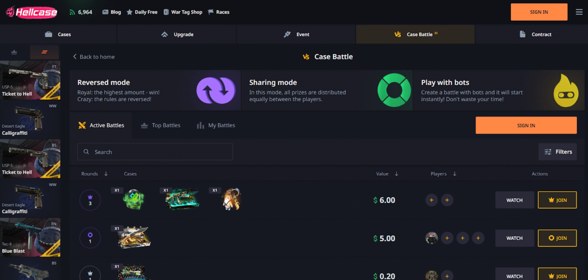The height and width of the screenshot is (280, 588).
Task: Switch to the Event tab
Action: point(296,34)
